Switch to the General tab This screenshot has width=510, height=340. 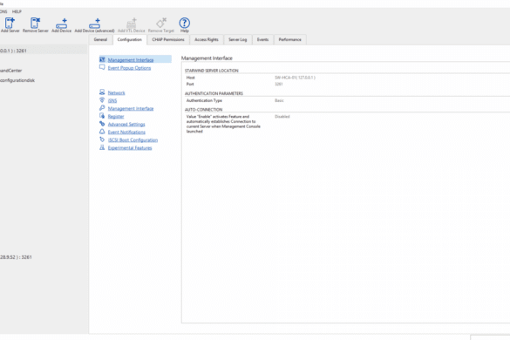[100, 40]
